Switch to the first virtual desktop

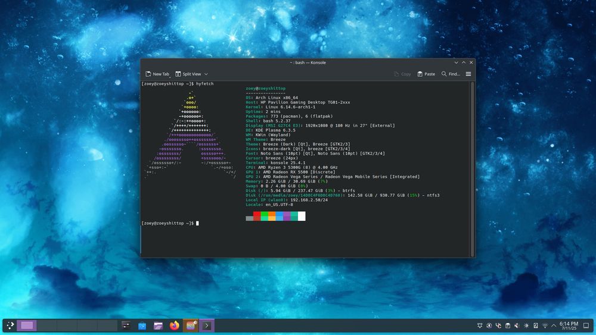[27, 325]
